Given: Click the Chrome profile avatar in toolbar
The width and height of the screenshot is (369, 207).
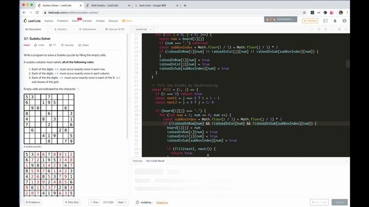Looking at the screenshot, I should click(x=341, y=13).
